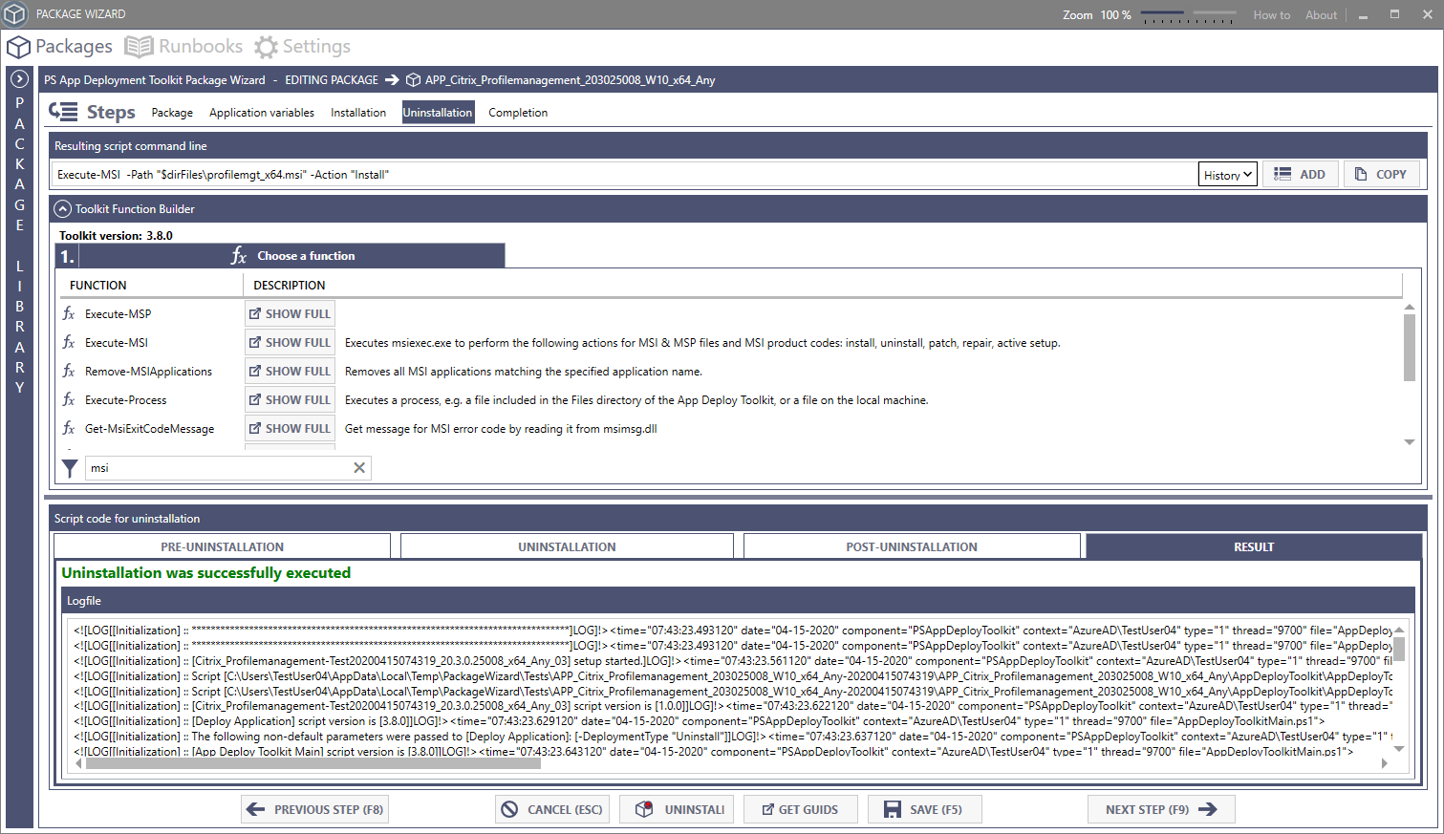Image resolution: width=1444 pixels, height=834 pixels.
Task: Click the command line text field
Action: 623,175
